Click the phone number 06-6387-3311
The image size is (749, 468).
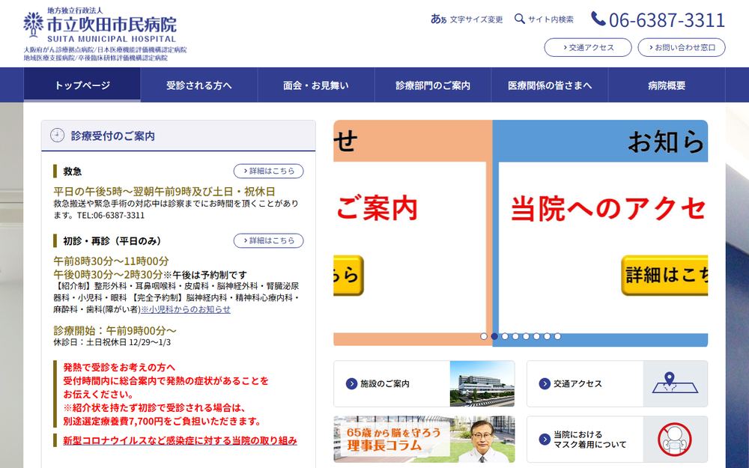pos(667,20)
